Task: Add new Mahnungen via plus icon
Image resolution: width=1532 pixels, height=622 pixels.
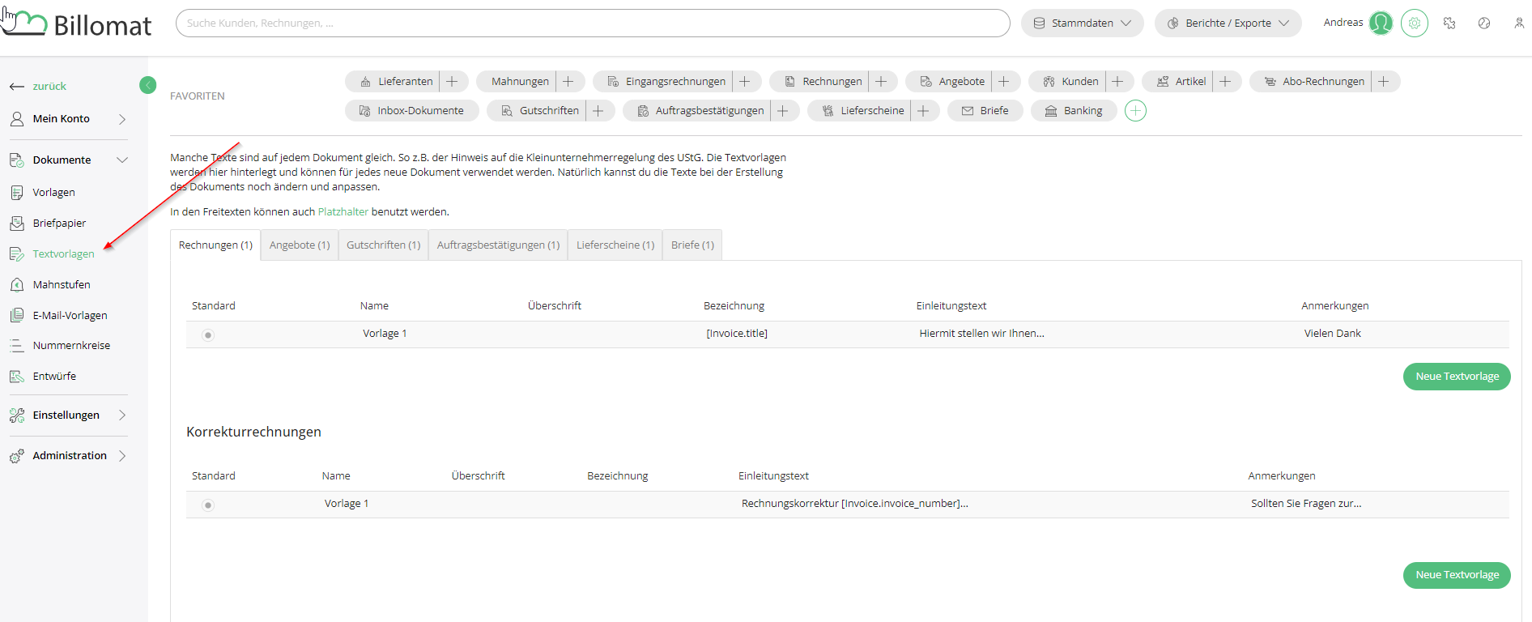Action: coord(568,82)
